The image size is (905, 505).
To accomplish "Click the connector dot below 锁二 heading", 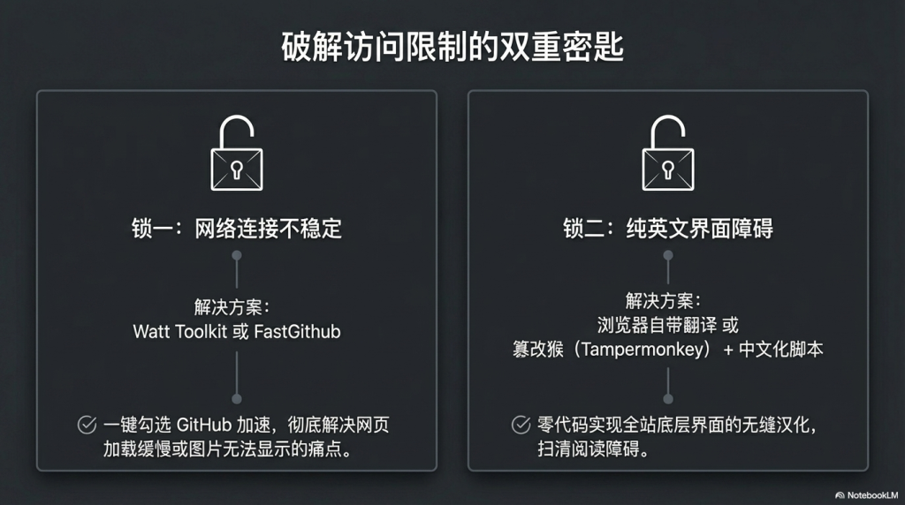I will click(668, 256).
